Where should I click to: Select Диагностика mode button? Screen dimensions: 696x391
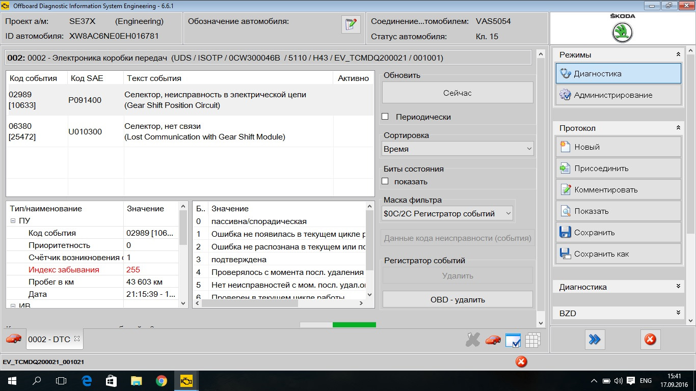619,73
